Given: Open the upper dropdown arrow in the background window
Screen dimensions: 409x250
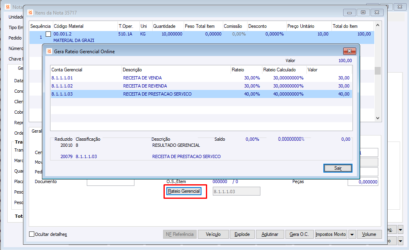Looking at the screenshot, I should click(401, 230).
